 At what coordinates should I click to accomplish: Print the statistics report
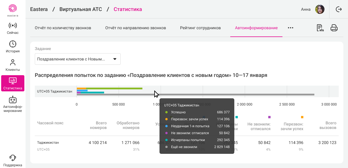pyautogui.click(x=334, y=28)
